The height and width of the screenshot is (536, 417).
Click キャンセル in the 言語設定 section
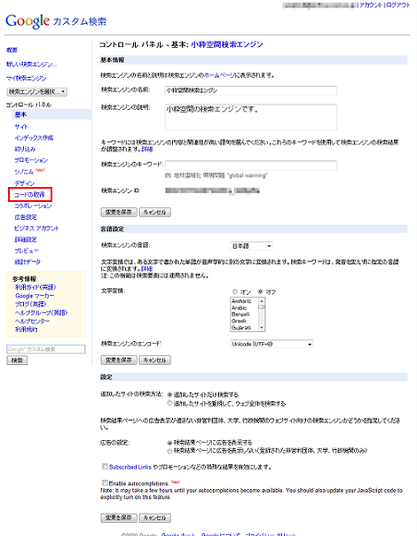pos(154,360)
